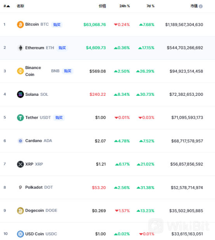Click the Ethereum diamond logo icon
The width and height of the screenshot is (215, 240).
[21, 48]
